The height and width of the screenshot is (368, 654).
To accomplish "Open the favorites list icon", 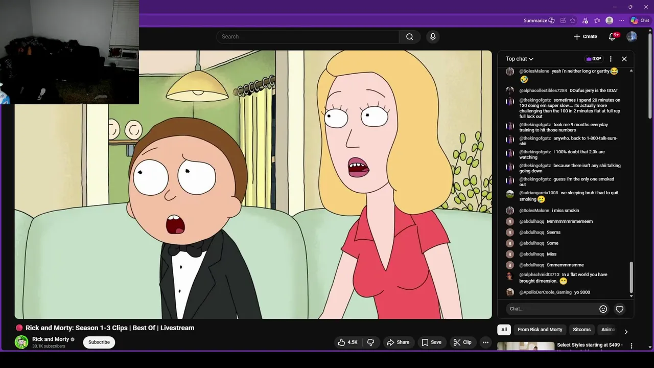I will click(597, 20).
